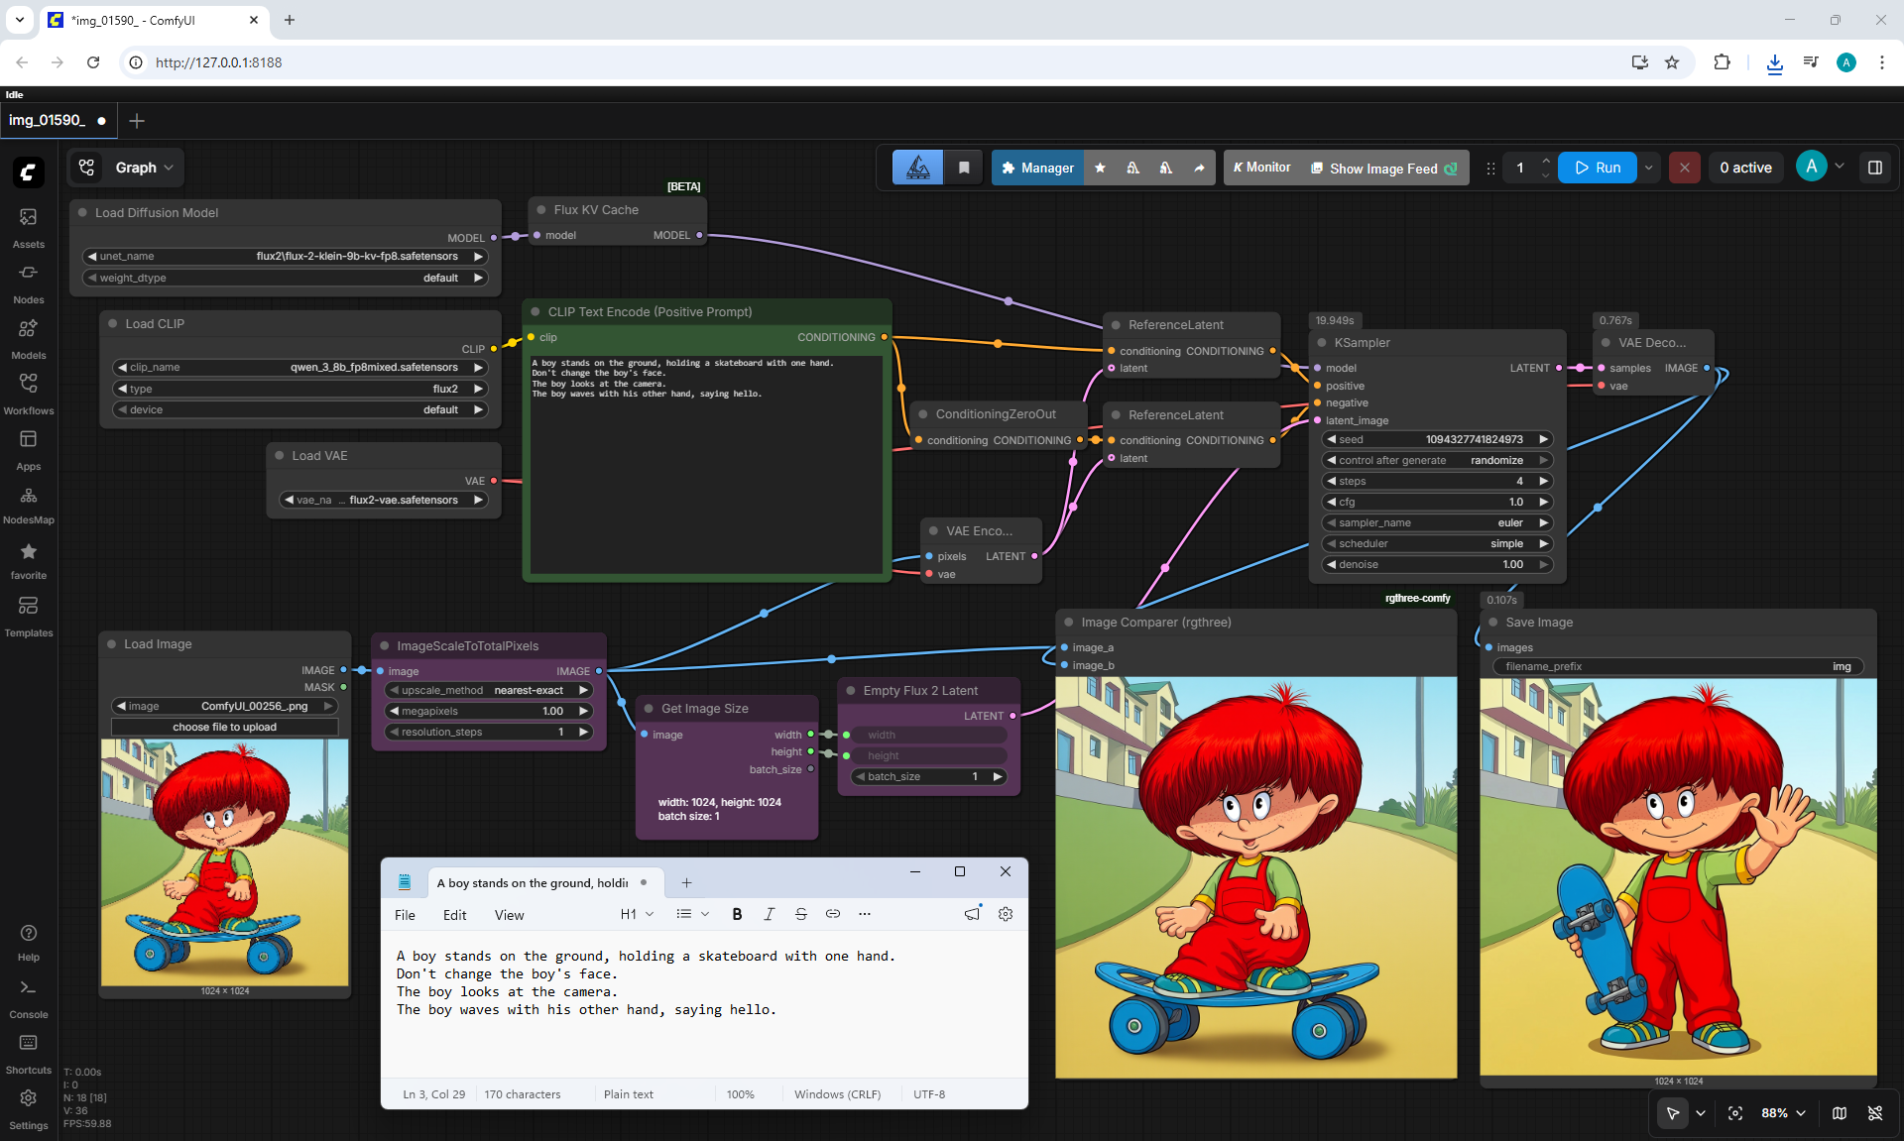Click the denoise slider in KSampler
This screenshot has width=1904, height=1141.
click(x=1438, y=564)
